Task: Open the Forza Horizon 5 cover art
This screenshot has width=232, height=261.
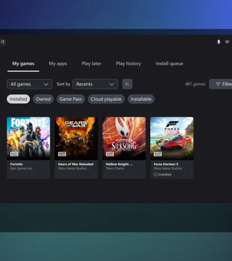Action: (172, 139)
